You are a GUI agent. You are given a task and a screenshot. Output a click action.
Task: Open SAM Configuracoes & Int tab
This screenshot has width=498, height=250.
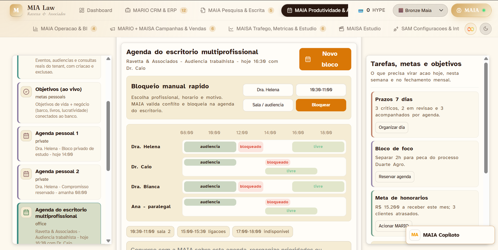click(x=426, y=29)
